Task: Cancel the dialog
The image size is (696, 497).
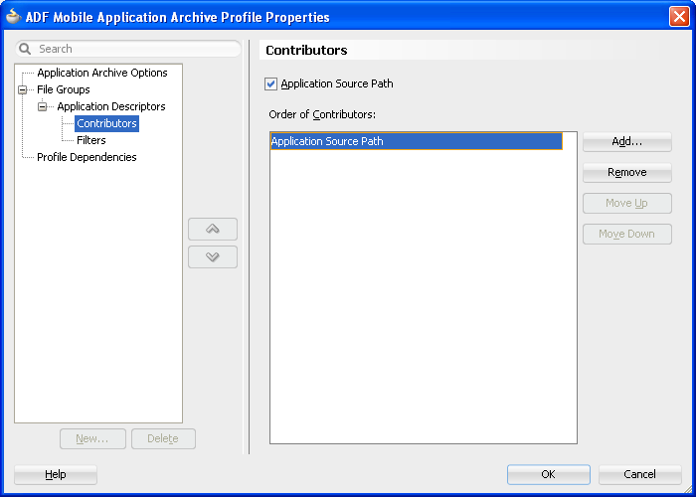Action: [639, 474]
